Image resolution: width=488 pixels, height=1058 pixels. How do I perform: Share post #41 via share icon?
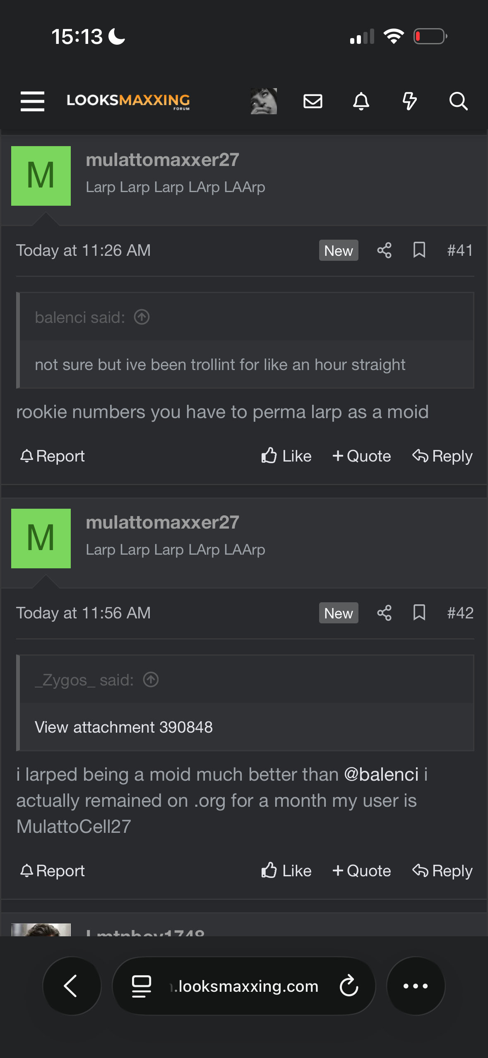coord(384,250)
